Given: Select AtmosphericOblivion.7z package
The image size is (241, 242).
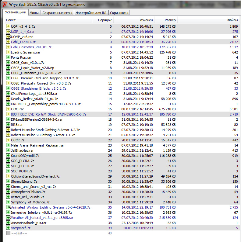Looking at the screenshot, I should click(122, 192).
